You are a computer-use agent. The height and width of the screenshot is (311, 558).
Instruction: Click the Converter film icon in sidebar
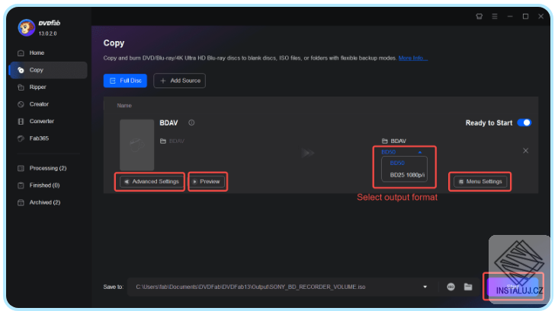(x=21, y=121)
